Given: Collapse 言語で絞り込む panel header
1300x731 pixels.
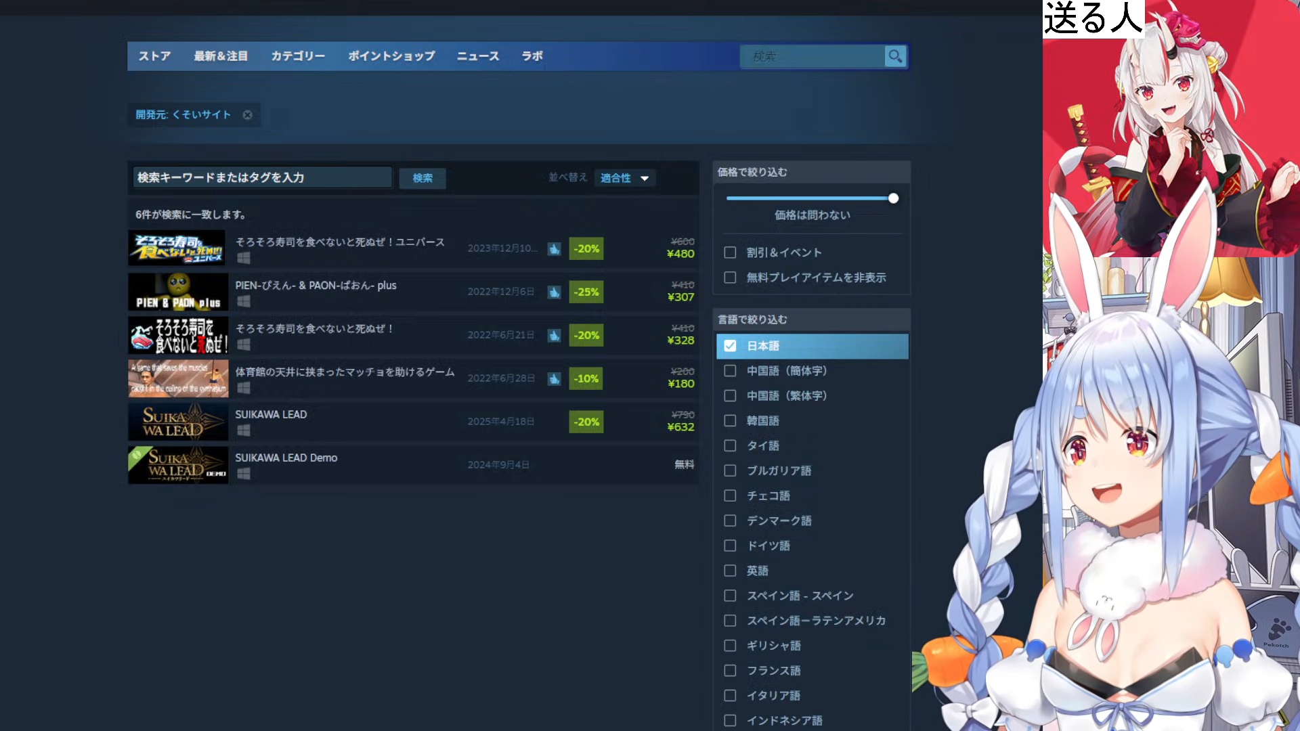Looking at the screenshot, I should click(x=811, y=319).
